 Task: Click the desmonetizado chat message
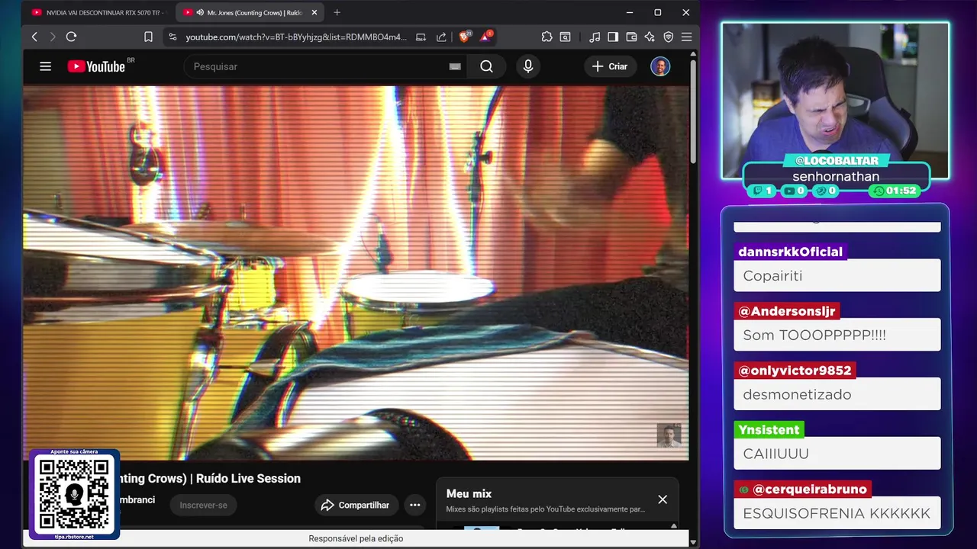click(837, 394)
